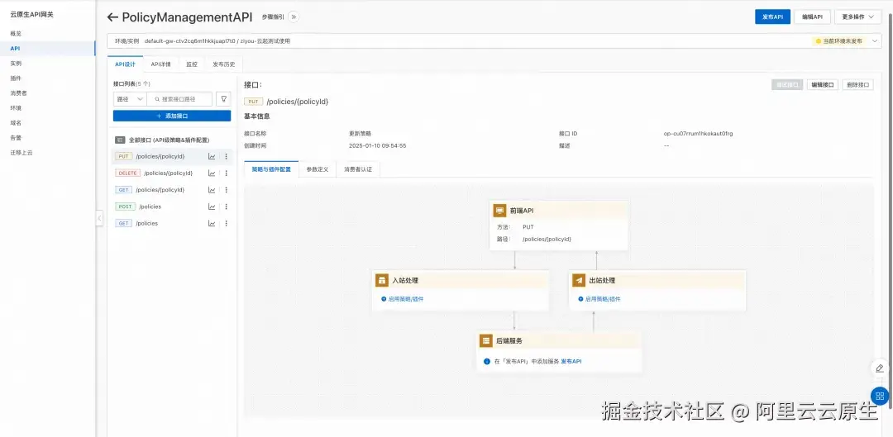Image resolution: width=893 pixels, height=437 pixels.
Task: Collapse the left sidebar with the handle
Action: pos(100,218)
